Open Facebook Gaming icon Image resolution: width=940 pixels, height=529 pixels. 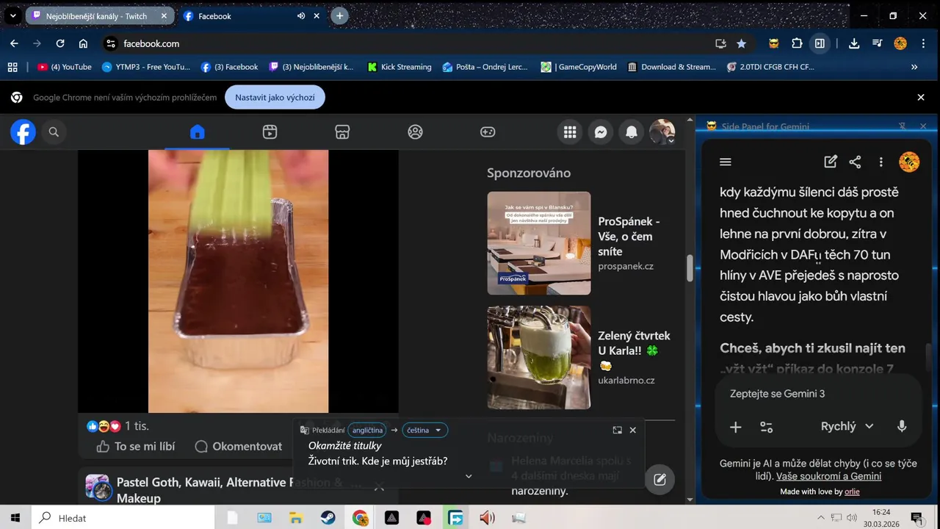(488, 132)
